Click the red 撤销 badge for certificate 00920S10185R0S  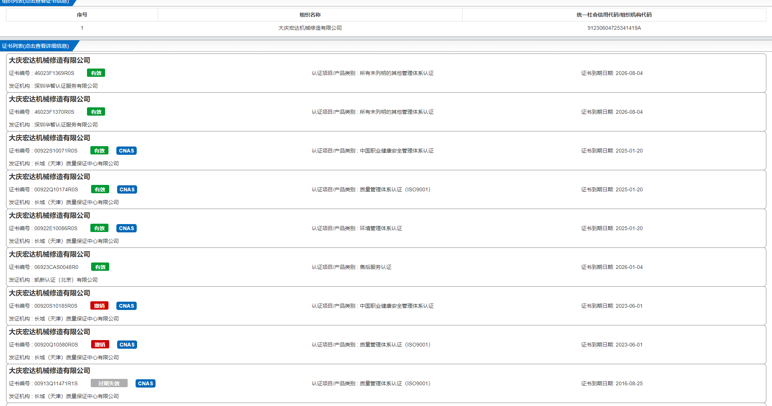point(99,306)
